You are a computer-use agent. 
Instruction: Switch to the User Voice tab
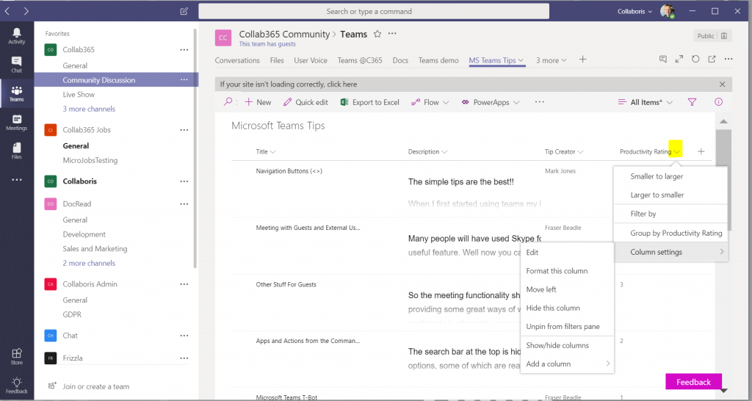click(x=311, y=60)
